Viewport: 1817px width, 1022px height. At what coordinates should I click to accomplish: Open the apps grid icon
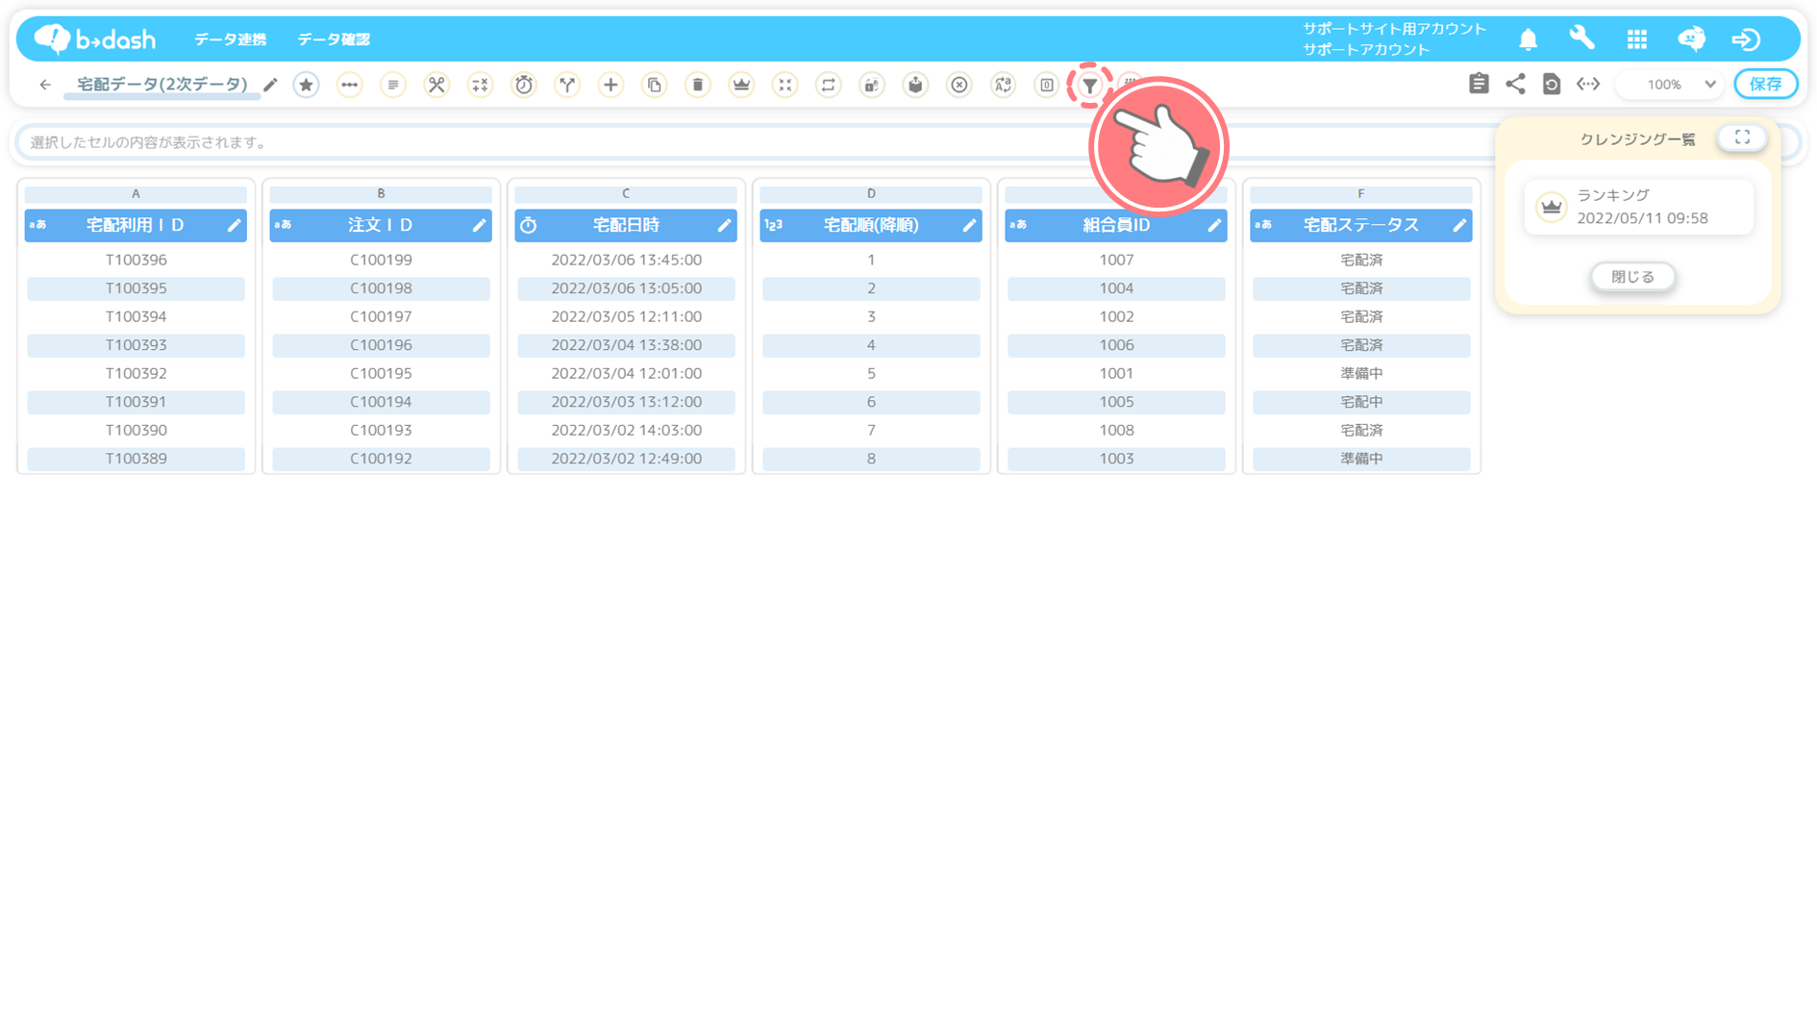click(x=1637, y=39)
